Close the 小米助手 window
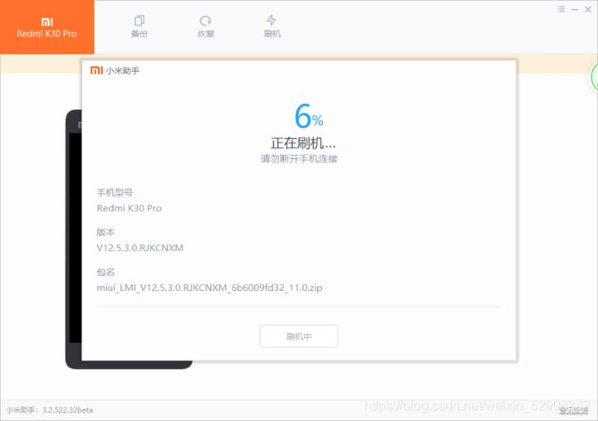Image resolution: width=598 pixels, height=421 pixels. pos(588,9)
